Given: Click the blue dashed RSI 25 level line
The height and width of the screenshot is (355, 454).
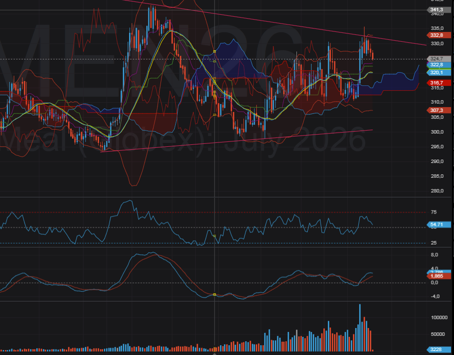Looking at the screenshot, I should pos(294,243).
